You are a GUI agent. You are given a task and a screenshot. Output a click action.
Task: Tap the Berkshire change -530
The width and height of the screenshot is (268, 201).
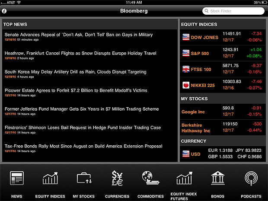click(257, 124)
